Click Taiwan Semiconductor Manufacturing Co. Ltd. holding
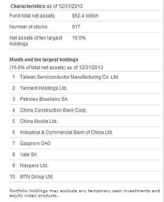 pyautogui.click(x=69, y=77)
